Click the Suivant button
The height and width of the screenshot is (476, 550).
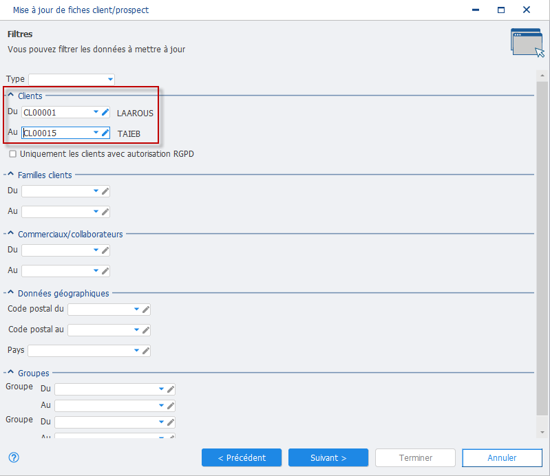click(328, 458)
